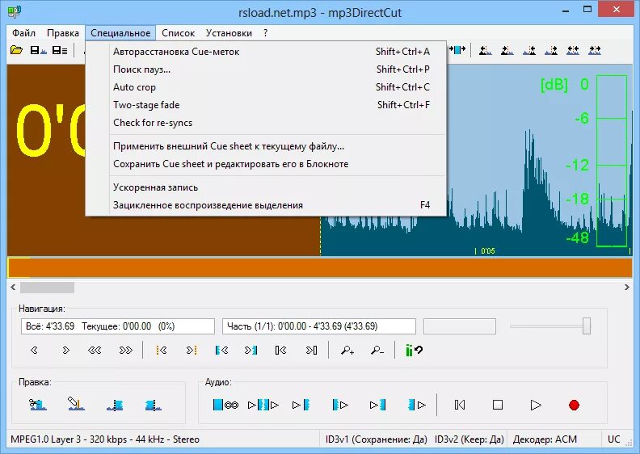
Task: Click the horizontal scrollbar thumb
Action: click(48, 288)
